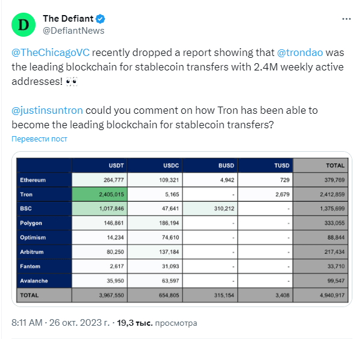Open the @TheChicagoVC mention
362x339 pixels.
click(51, 52)
